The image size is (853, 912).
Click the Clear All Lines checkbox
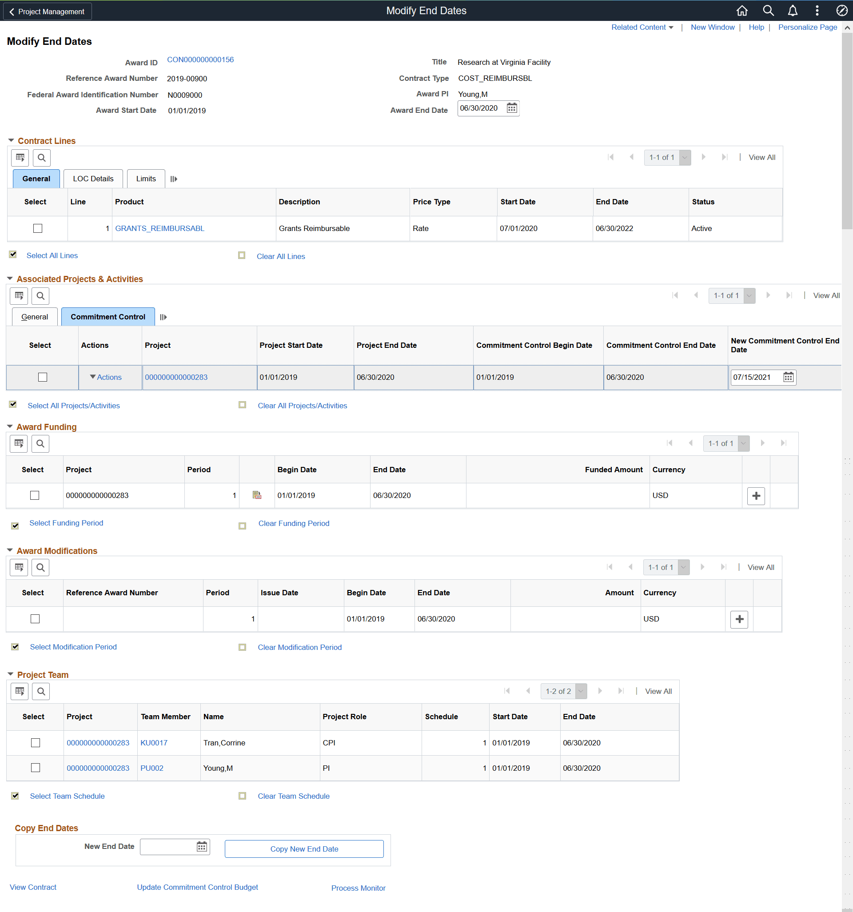[242, 255]
